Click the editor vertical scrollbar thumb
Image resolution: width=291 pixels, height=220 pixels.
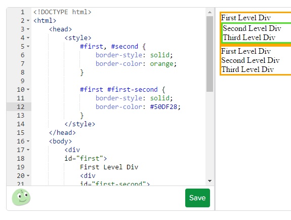click(210, 54)
